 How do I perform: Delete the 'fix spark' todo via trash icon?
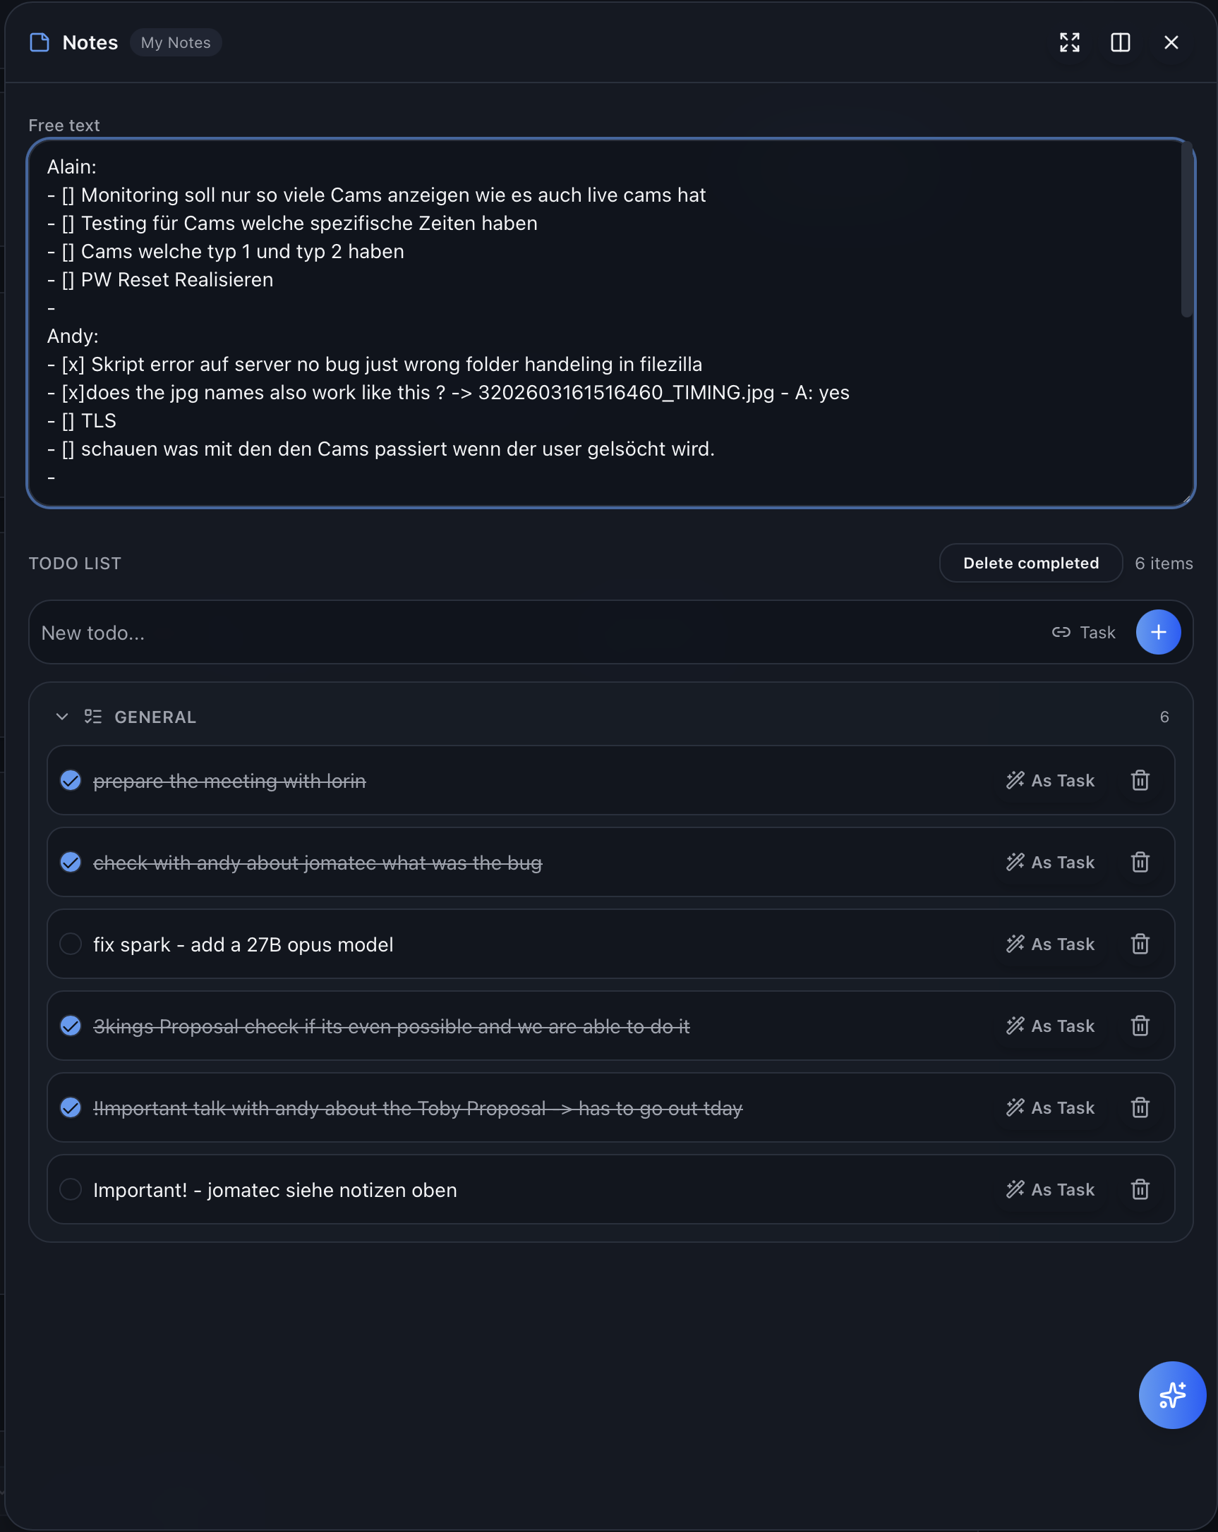1140,944
